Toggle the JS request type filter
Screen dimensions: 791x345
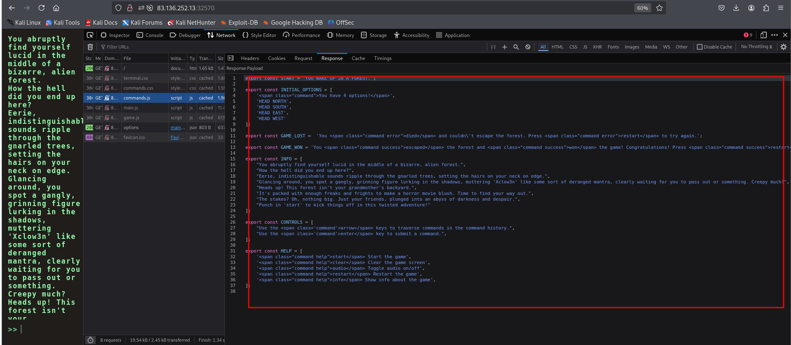[x=585, y=47]
